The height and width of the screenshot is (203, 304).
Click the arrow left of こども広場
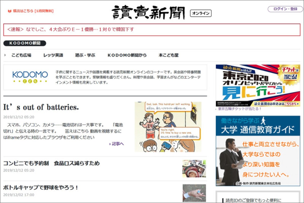point(5,55)
